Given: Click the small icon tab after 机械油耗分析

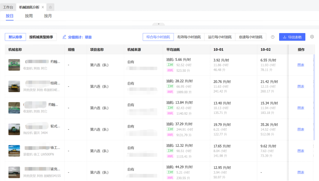Looking at the screenshot, I should 50,7.
